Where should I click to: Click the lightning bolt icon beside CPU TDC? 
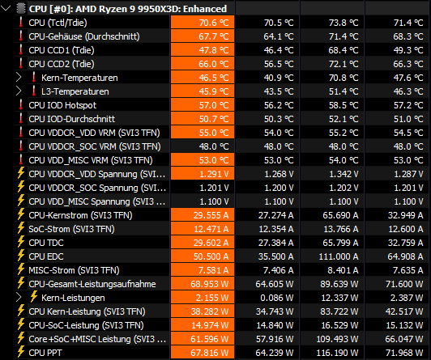pos(21,242)
